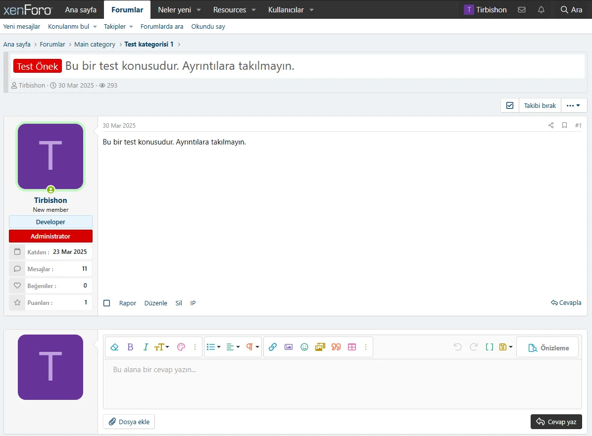The height and width of the screenshot is (436, 592).
Task: Open the list type dropdown
Action: tap(213, 347)
